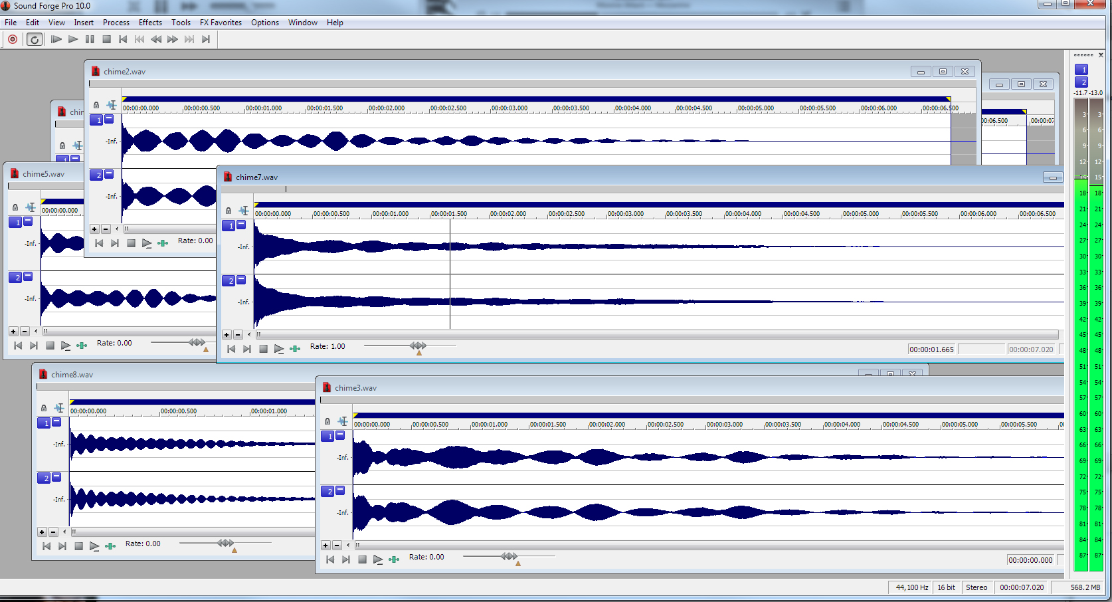Collapse channel 1 in chime5.wav
1112x602 pixels.
click(x=28, y=222)
